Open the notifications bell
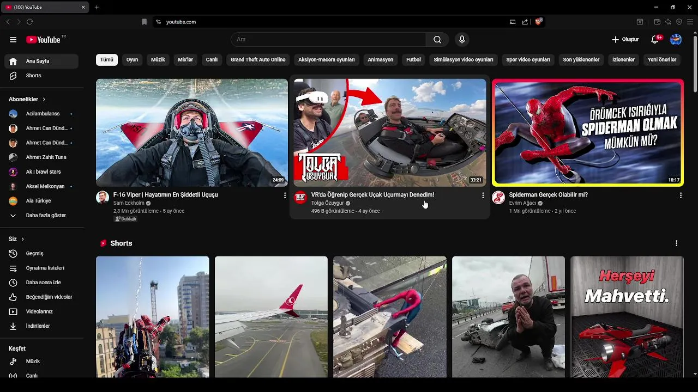698x392 pixels. [656, 40]
